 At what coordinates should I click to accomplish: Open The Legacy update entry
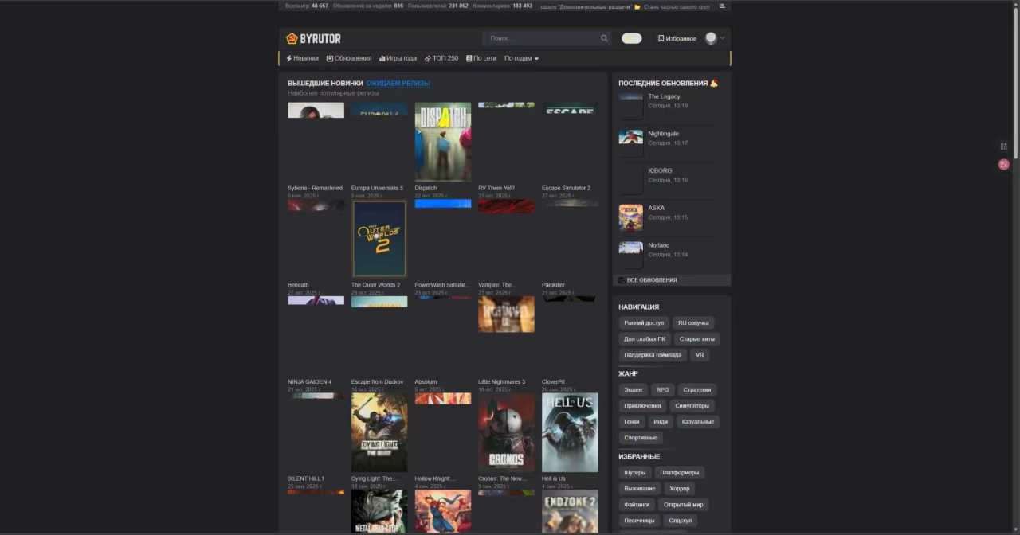(x=664, y=96)
